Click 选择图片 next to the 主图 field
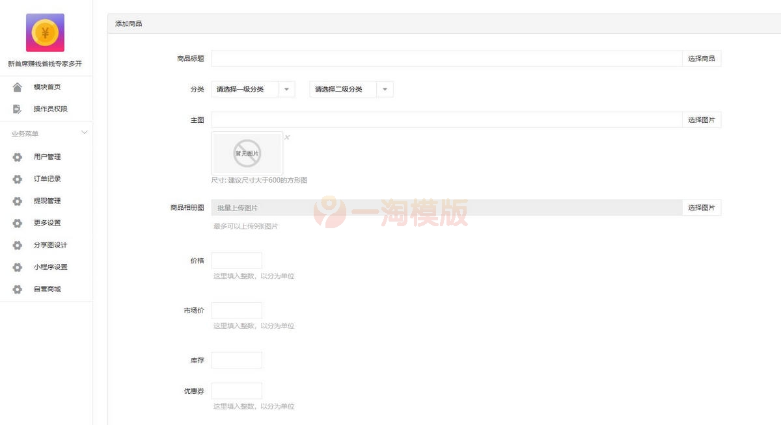Image resolution: width=781 pixels, height=425 pixels. click(702, 120)
